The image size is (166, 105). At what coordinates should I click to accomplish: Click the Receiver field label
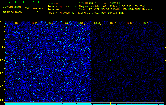coord(54,10)
